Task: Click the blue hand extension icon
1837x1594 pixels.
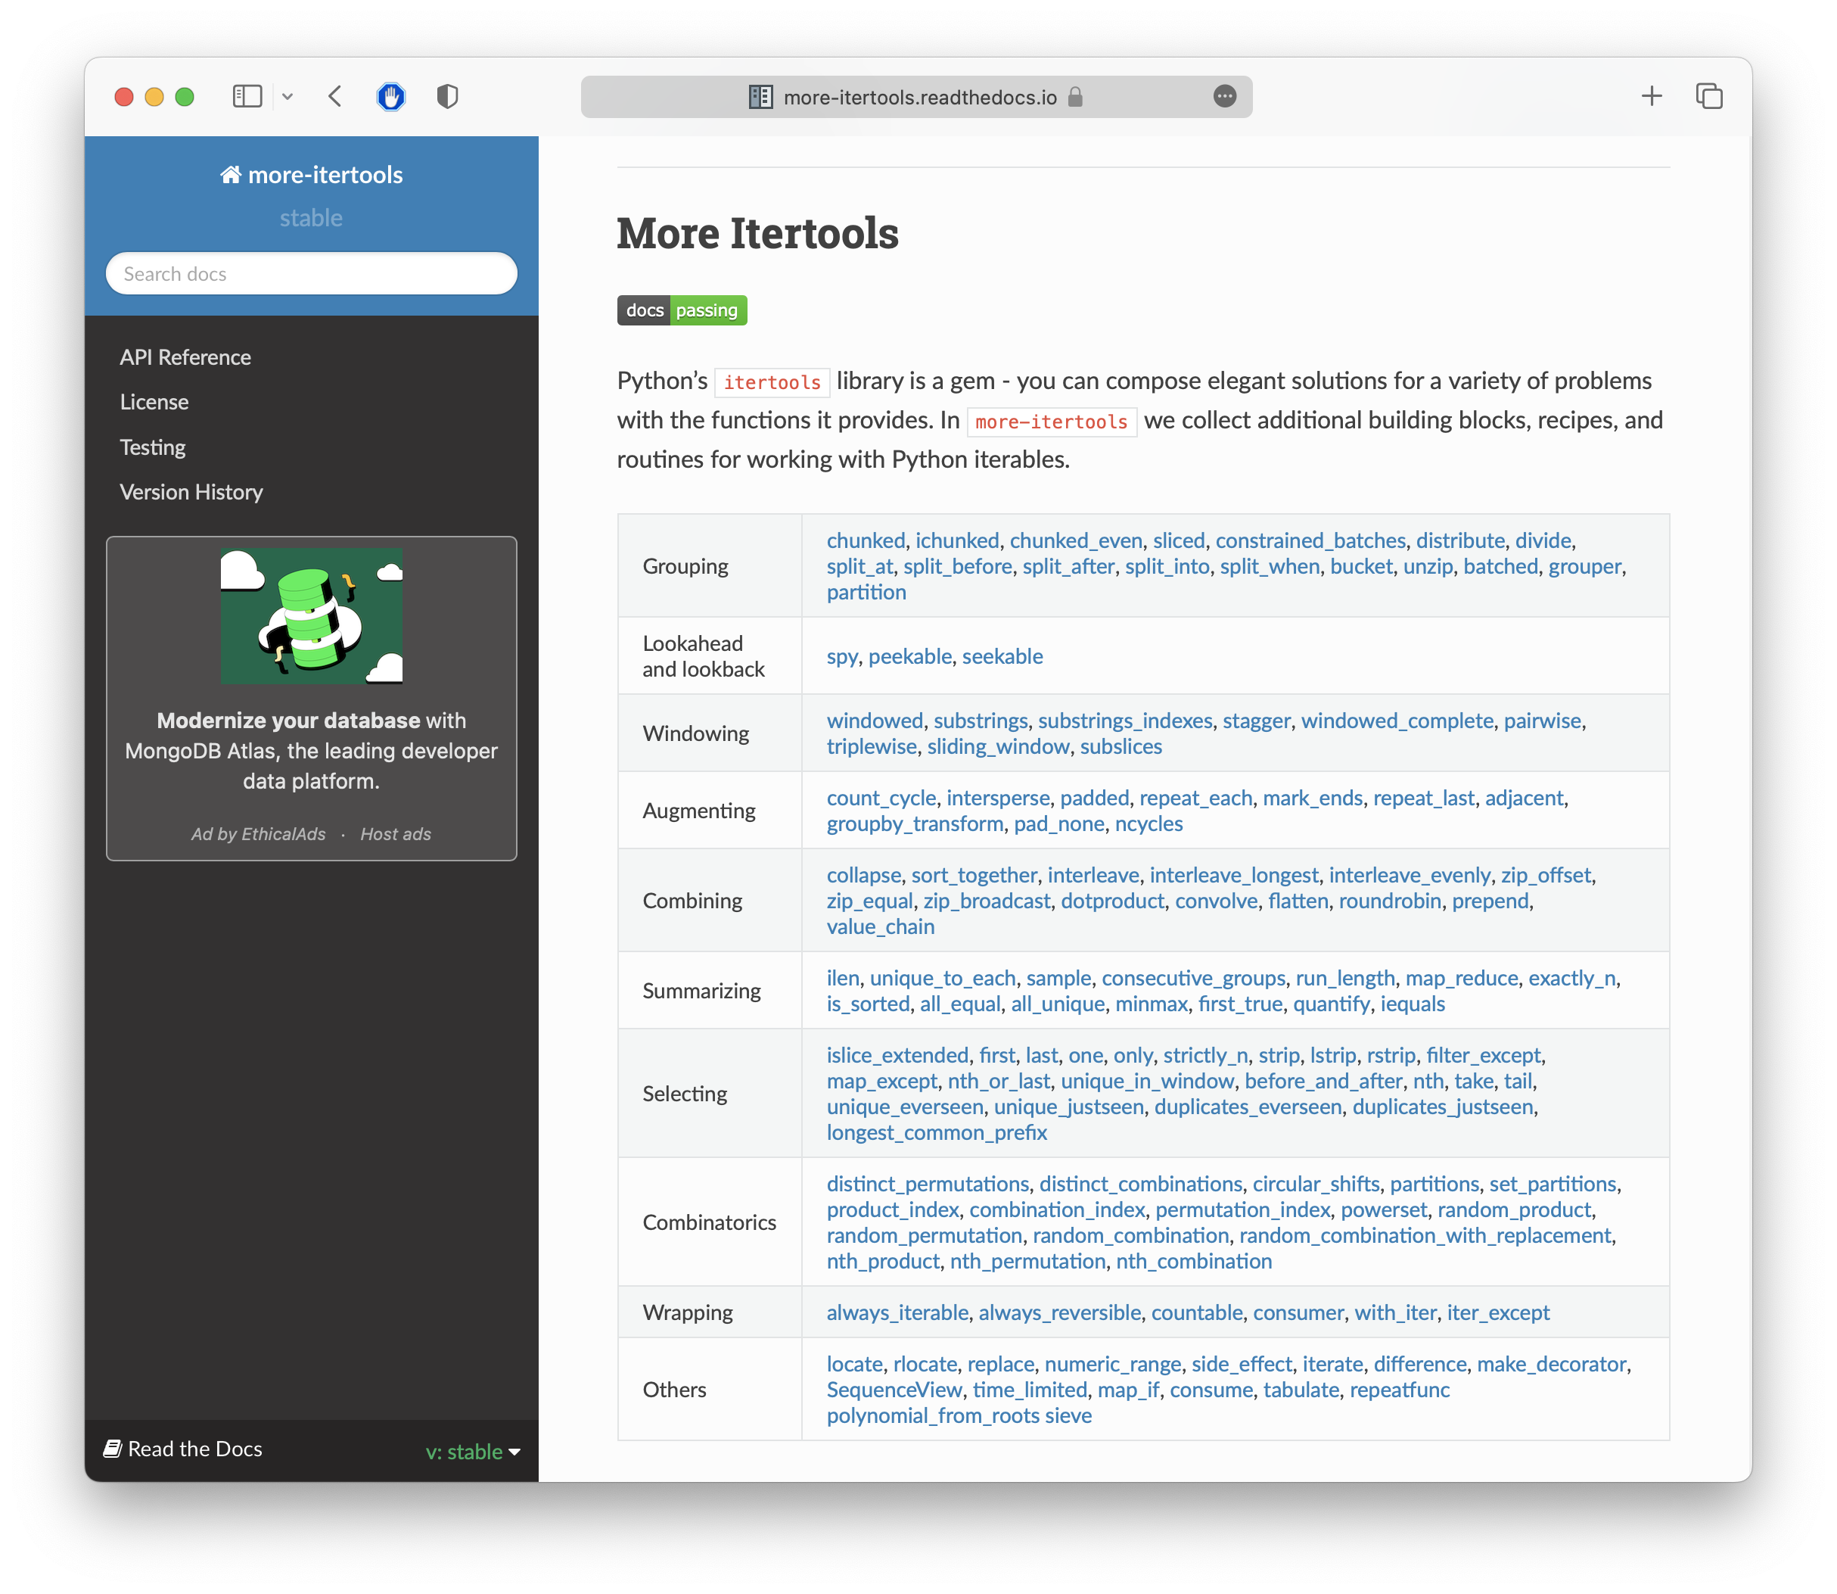Action: pyautogui.click(x=391, y=96)
